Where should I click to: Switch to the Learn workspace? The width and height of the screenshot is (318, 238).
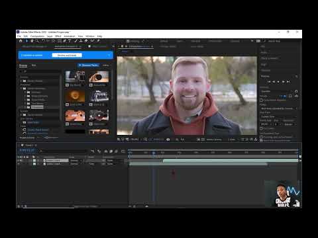point(180,41)
